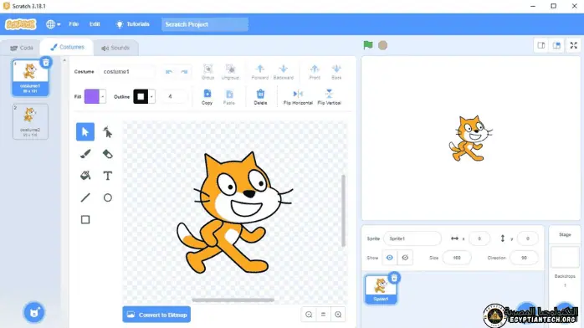Select the costume1 thumbnail

30,78
